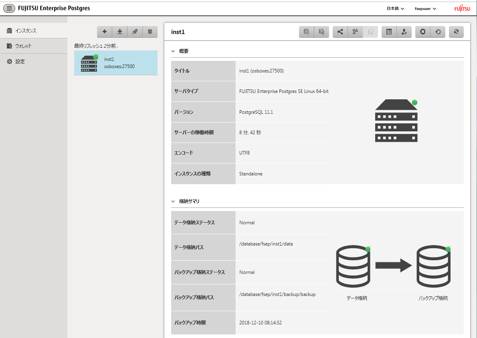This screenshot has width=477, height=338.
Task: Click the inst1 panel heading
Action: click(x=178, y=32)
